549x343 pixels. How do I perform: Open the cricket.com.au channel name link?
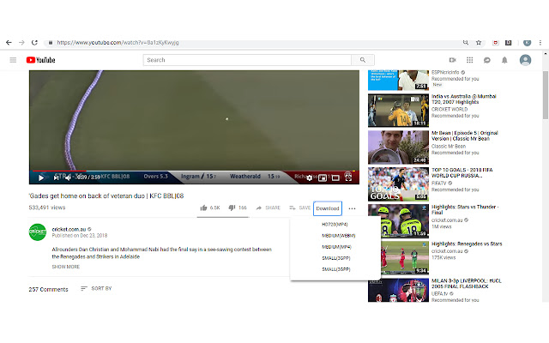[x=69, y=229]
